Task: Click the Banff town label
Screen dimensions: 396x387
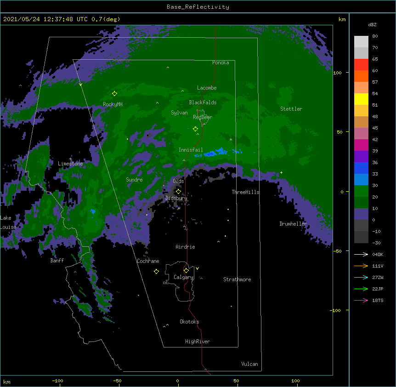Action: (x=57, y=261)
